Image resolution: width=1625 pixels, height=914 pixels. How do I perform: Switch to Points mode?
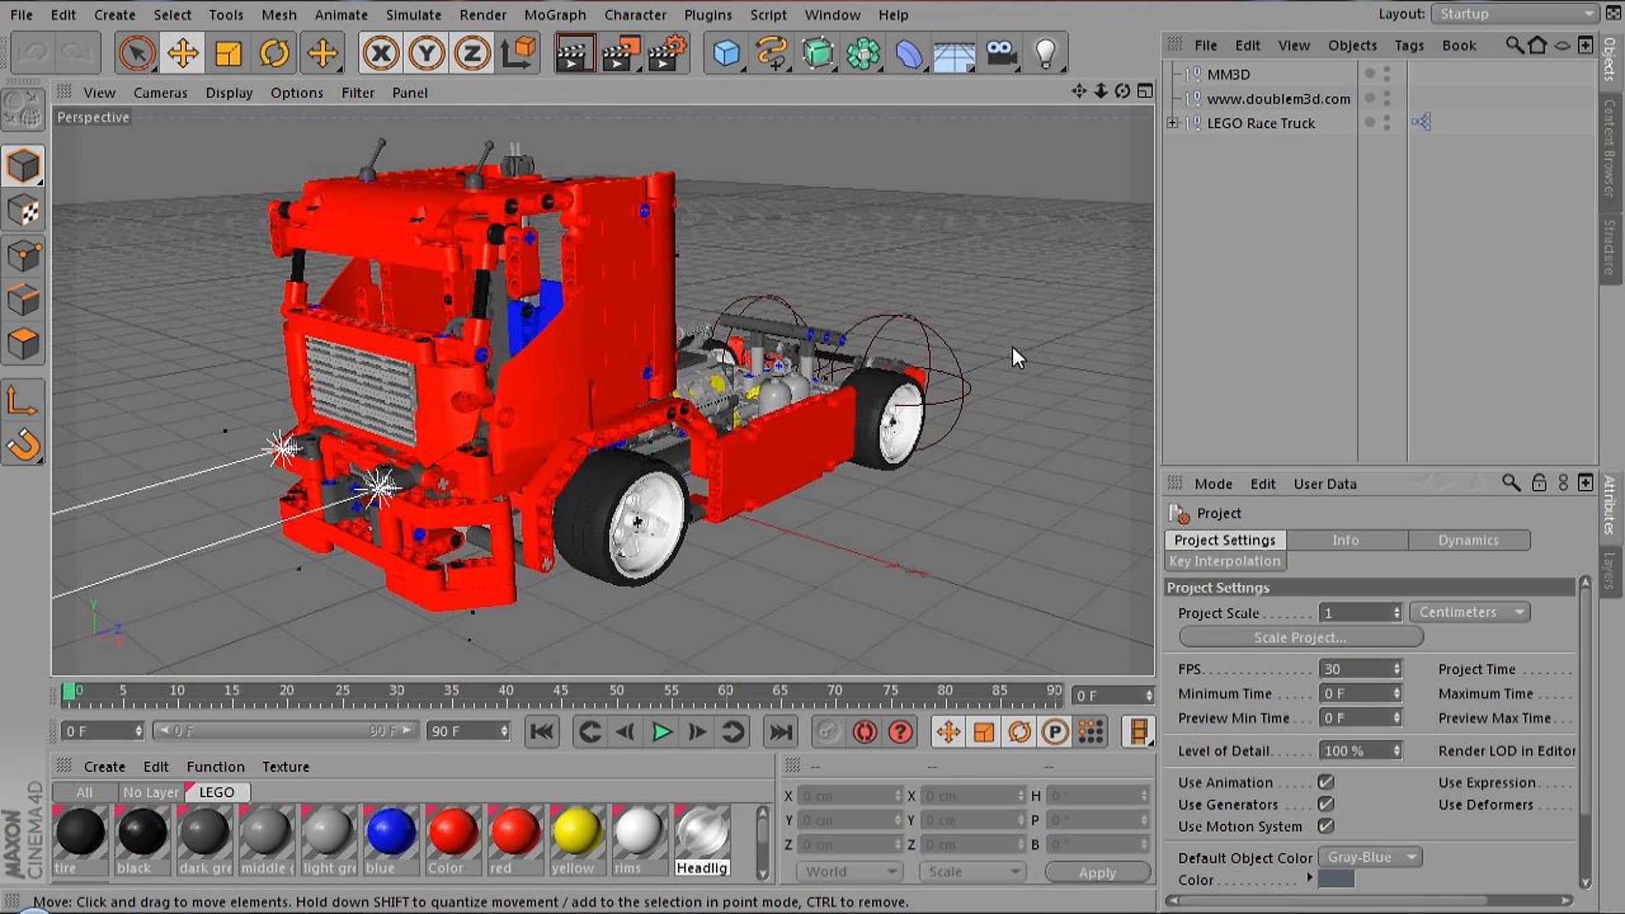(x=23, y=255)
